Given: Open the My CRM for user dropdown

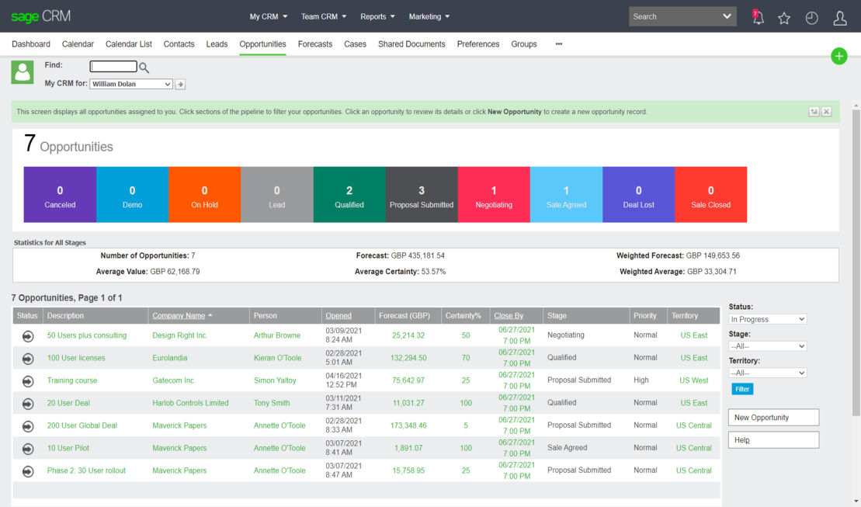Looking at the screenshot, I should pyautogui.click(x=131, y=85).
